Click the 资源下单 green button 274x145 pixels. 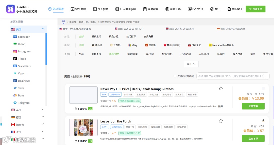coord(255,9)
